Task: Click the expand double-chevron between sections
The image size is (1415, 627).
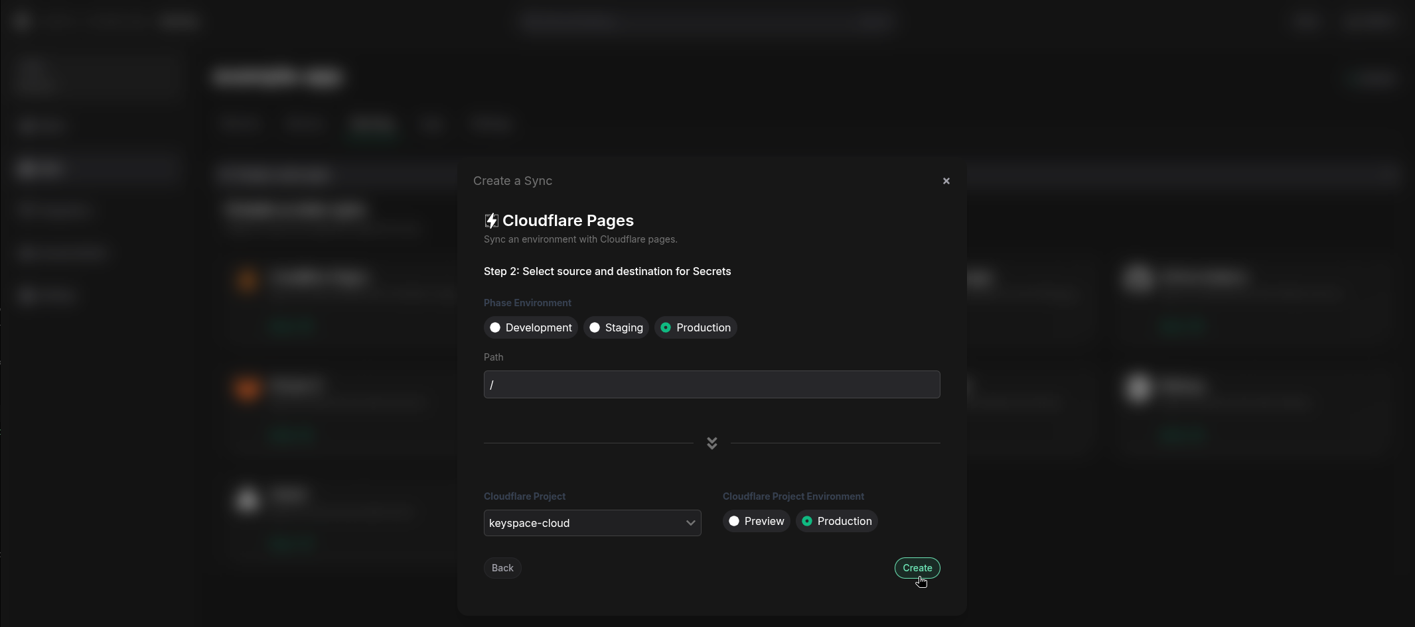Action: (x=711, y=443)
